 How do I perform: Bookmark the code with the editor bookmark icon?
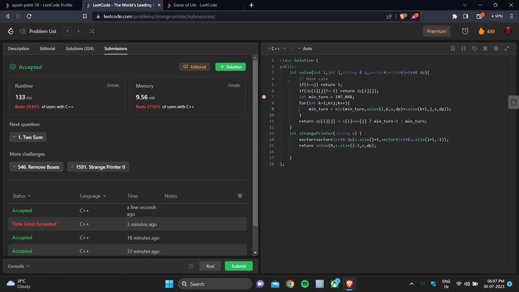point(452,48)
